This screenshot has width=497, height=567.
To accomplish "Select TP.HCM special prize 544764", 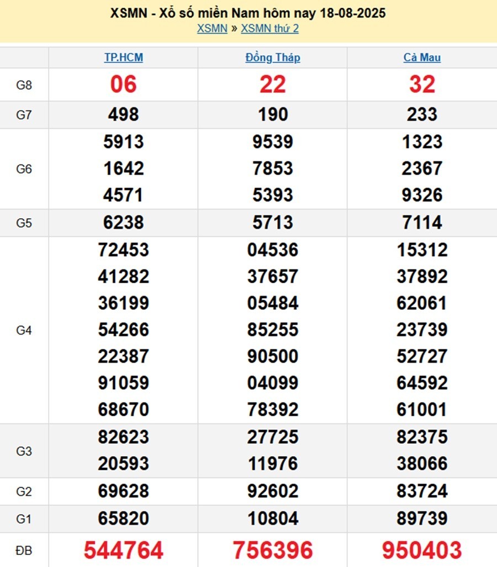I will pos(124,550).
